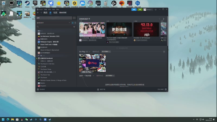
Task: Switch to the 社区 community tab
Action: click(x=55, y=12)
